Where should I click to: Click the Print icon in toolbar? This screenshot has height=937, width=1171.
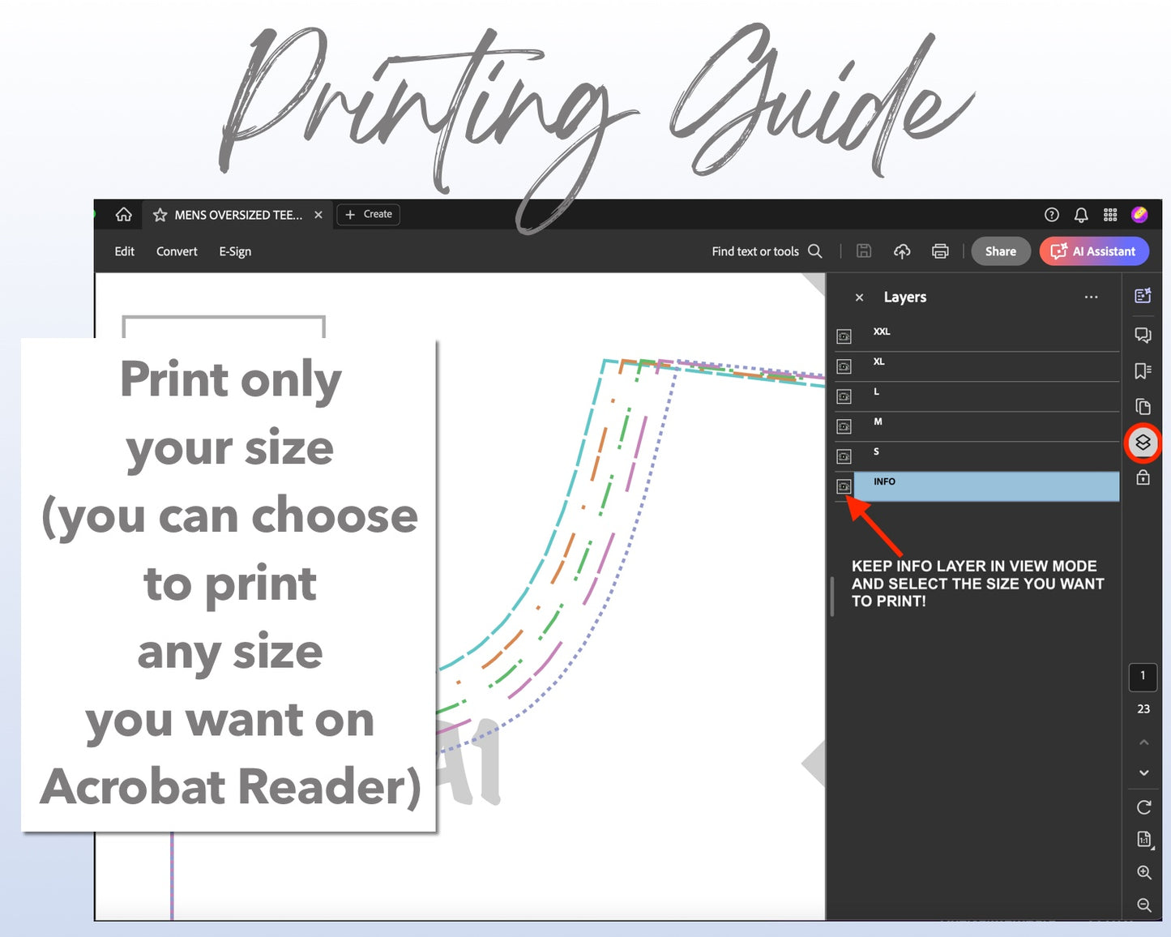click(940, 251)
